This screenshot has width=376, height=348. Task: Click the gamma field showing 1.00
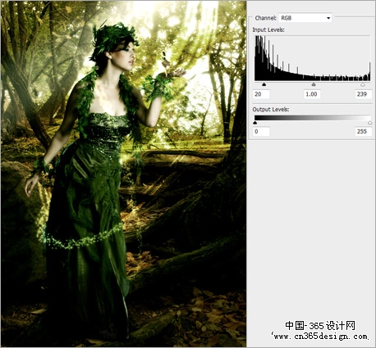tap(312, 94)
